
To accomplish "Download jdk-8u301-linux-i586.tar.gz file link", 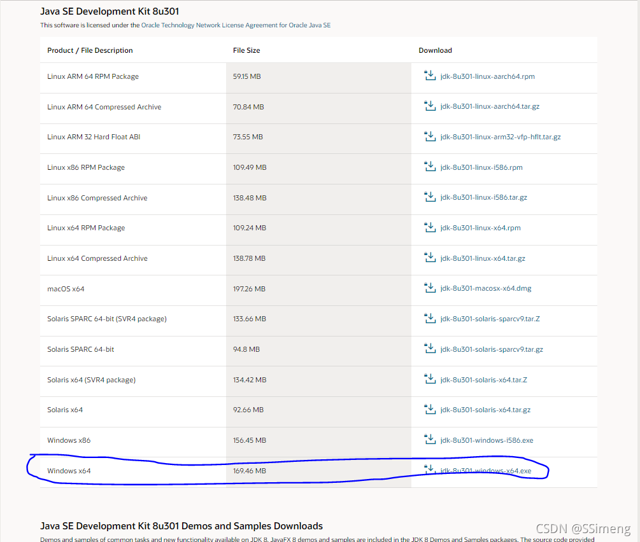I will coord(484,197).
